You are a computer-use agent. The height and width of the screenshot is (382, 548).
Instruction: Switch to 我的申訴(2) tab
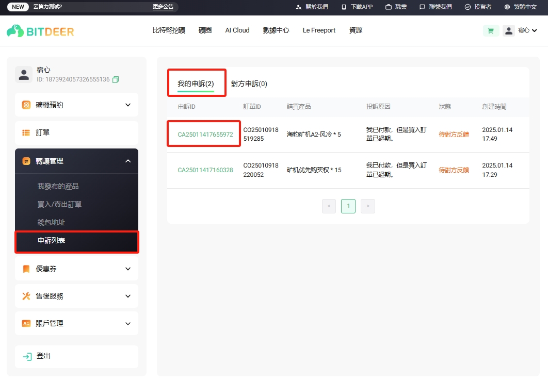[196, 84]
